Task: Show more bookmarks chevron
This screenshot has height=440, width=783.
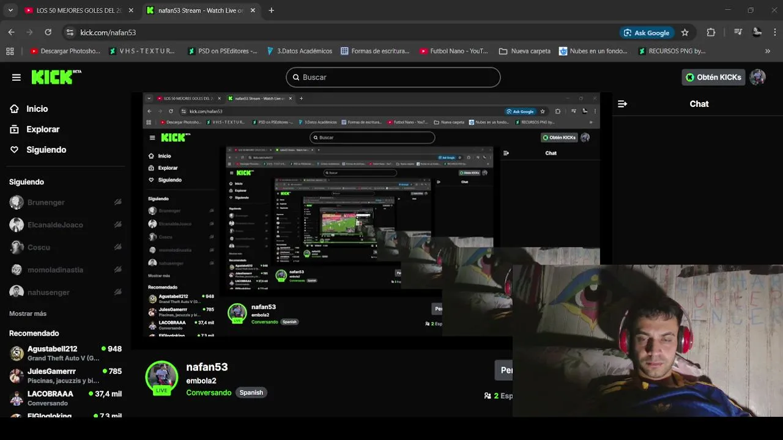Action: (768, 51)
